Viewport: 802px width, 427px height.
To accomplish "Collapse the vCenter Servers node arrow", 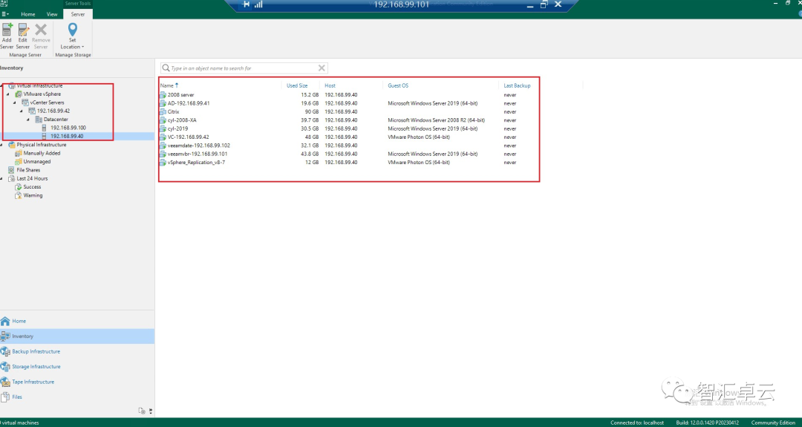I will pos(15,102).
